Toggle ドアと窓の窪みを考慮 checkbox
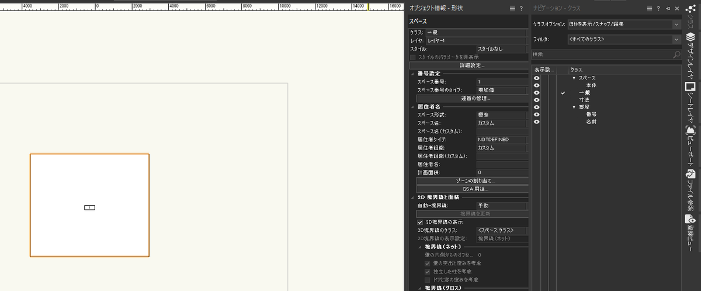This screenshot has width=701, height=291. click(427, 280)
